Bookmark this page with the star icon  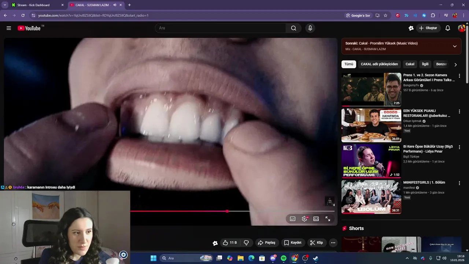385,15
